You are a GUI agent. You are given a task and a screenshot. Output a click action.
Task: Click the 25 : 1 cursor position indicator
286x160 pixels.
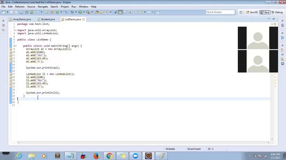pos(210,149)
